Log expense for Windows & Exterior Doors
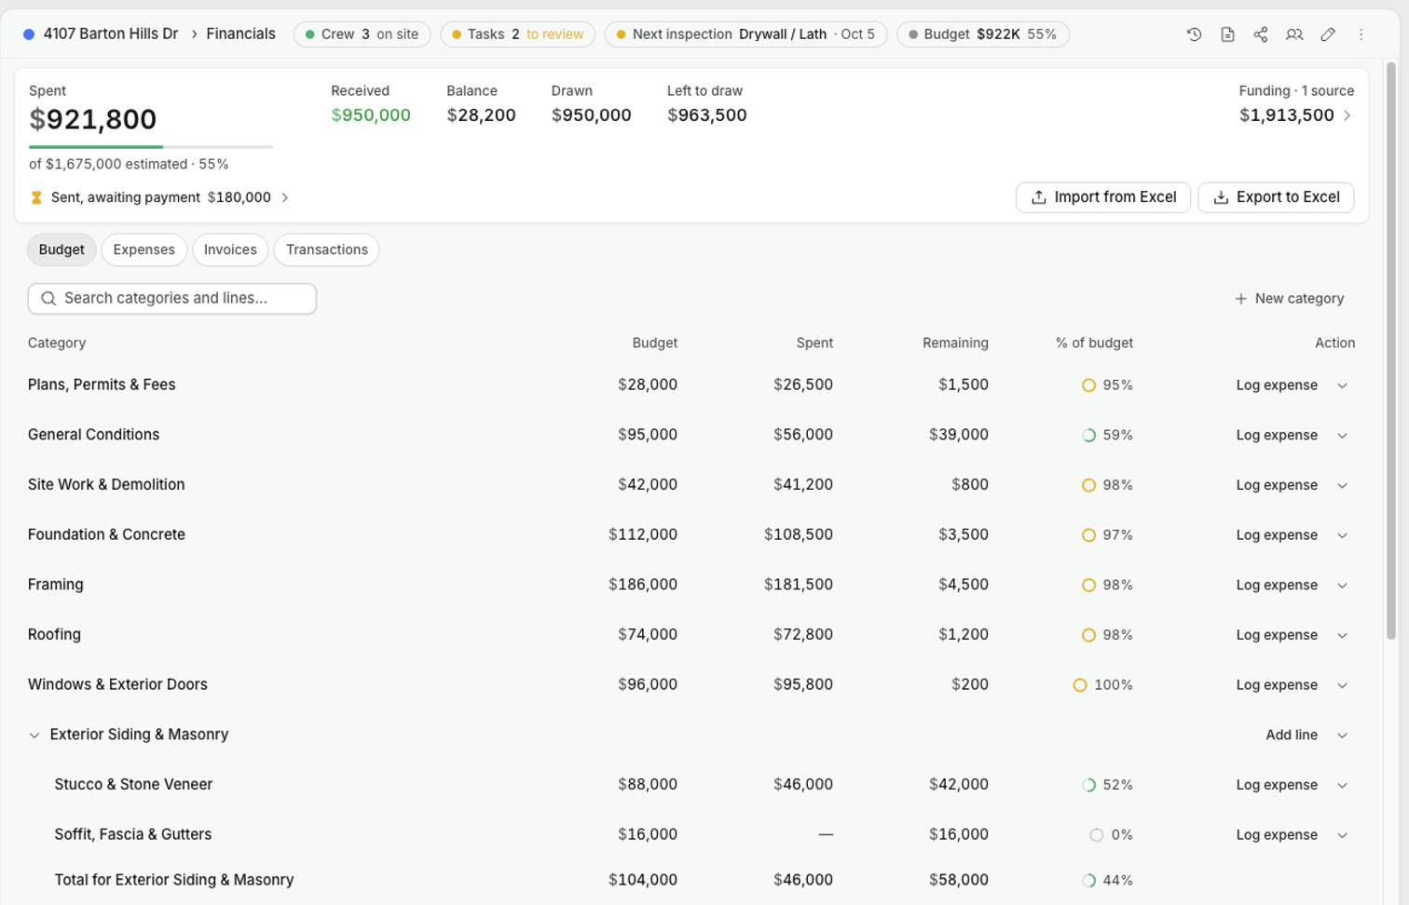The width and height of the screenshot is (1409, 905). coord(1277,685)
